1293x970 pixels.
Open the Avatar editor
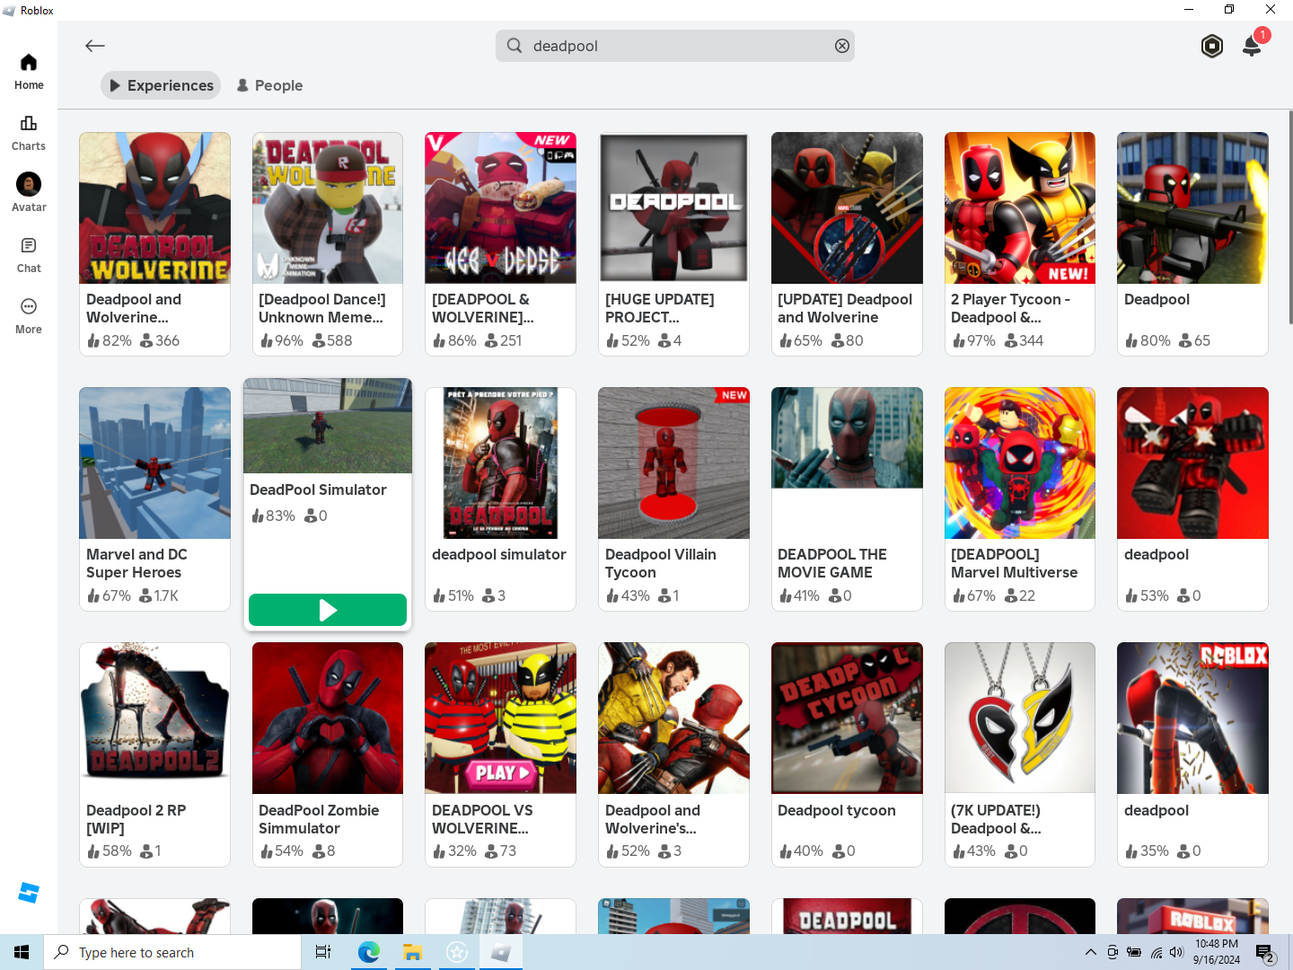tap(29, 193)
